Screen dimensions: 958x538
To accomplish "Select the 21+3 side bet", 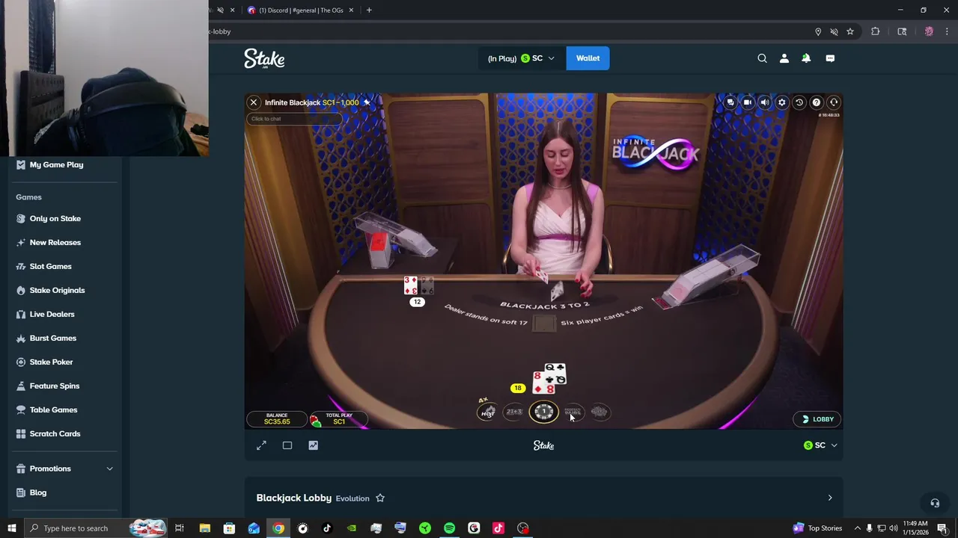I will click(x=514, y=412).
